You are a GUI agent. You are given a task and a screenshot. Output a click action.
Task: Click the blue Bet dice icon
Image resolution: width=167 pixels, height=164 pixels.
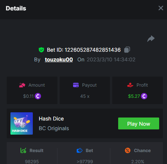click(79, 151)
